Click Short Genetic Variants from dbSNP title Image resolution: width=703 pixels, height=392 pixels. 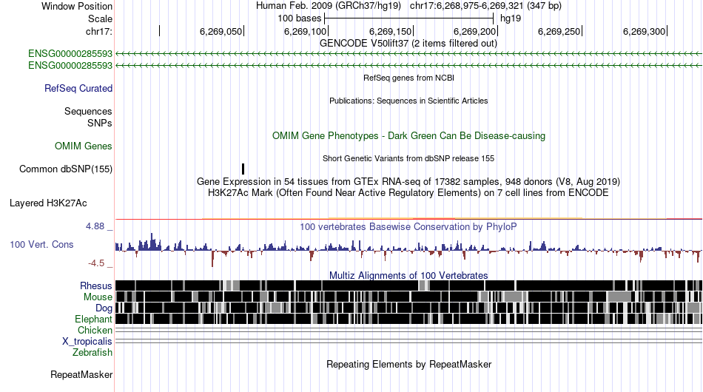coord(408,158)
